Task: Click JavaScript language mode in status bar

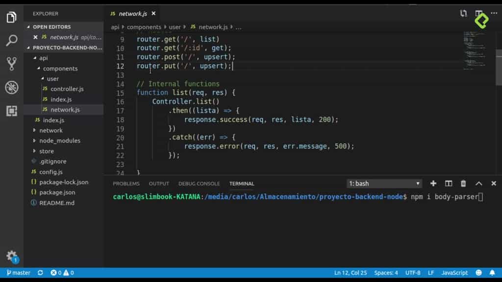Action: coord(454,273)
